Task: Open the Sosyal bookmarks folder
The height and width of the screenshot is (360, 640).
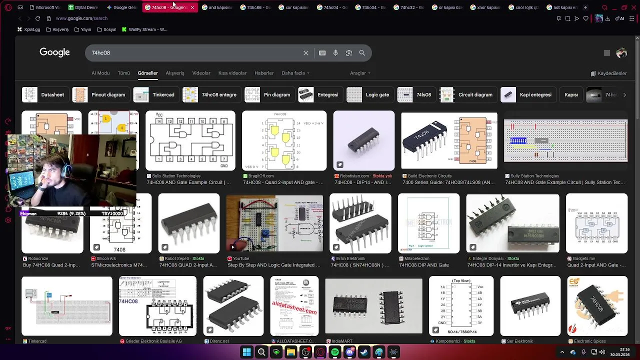Action: (x=106, y=29)
